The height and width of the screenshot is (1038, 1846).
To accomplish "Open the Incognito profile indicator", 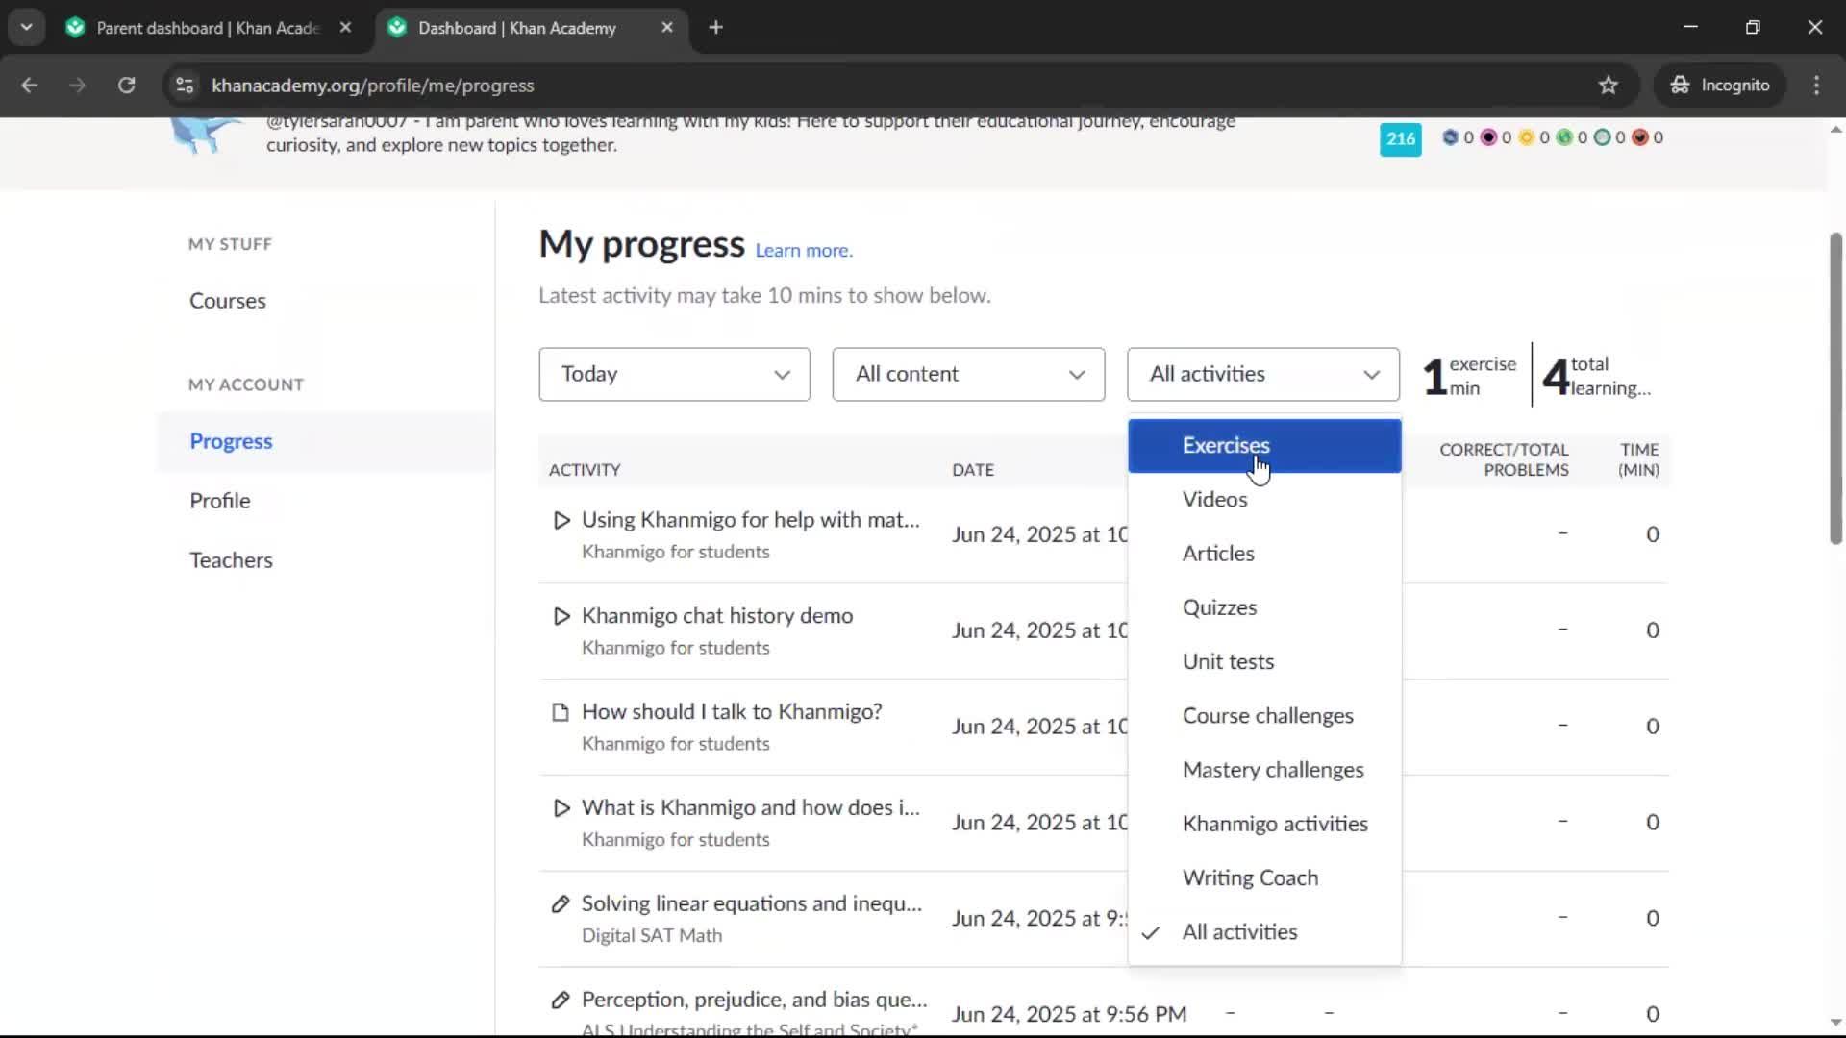I will coord(1720,86).
